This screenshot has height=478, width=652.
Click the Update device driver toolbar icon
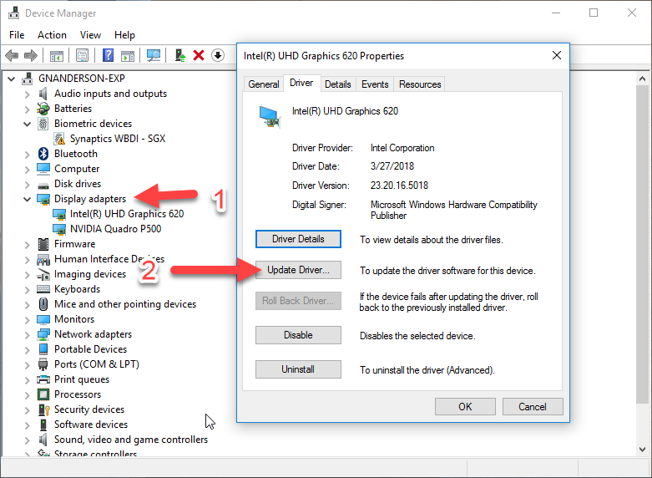pos(180,55)
